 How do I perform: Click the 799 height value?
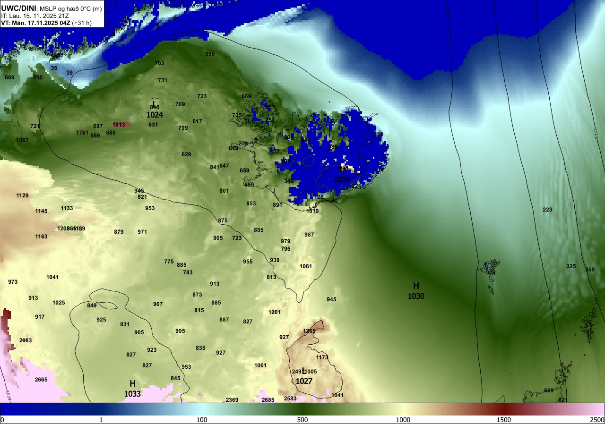(x=183, y=128)
